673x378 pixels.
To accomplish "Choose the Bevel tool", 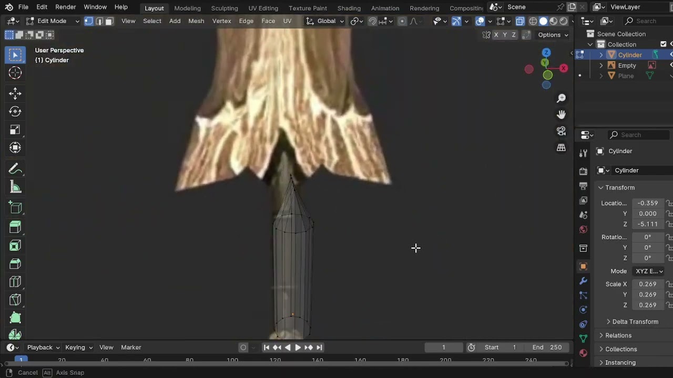I will click(x=15, y=264).
